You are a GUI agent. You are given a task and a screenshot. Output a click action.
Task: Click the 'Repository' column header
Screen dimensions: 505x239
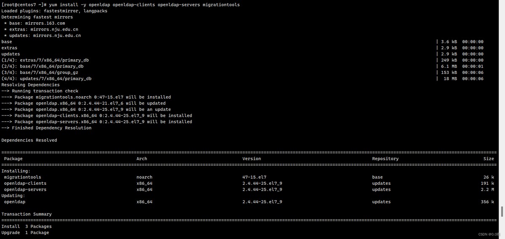coord(385,159)
